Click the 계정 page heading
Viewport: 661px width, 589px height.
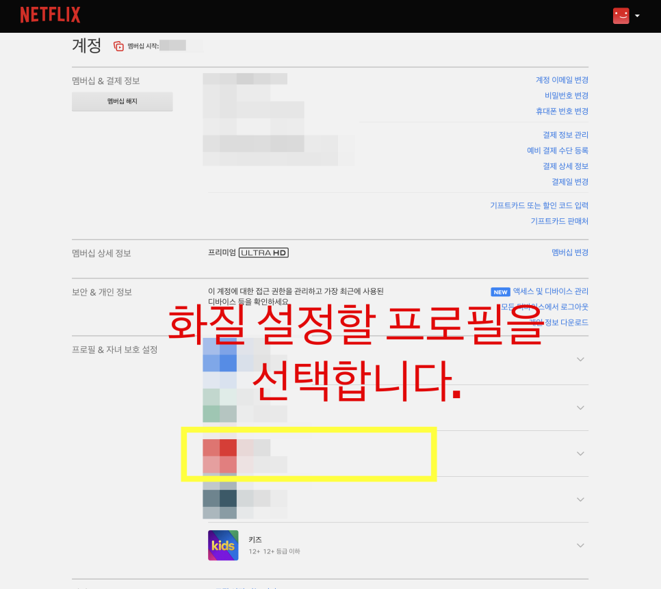coord(87,46)
